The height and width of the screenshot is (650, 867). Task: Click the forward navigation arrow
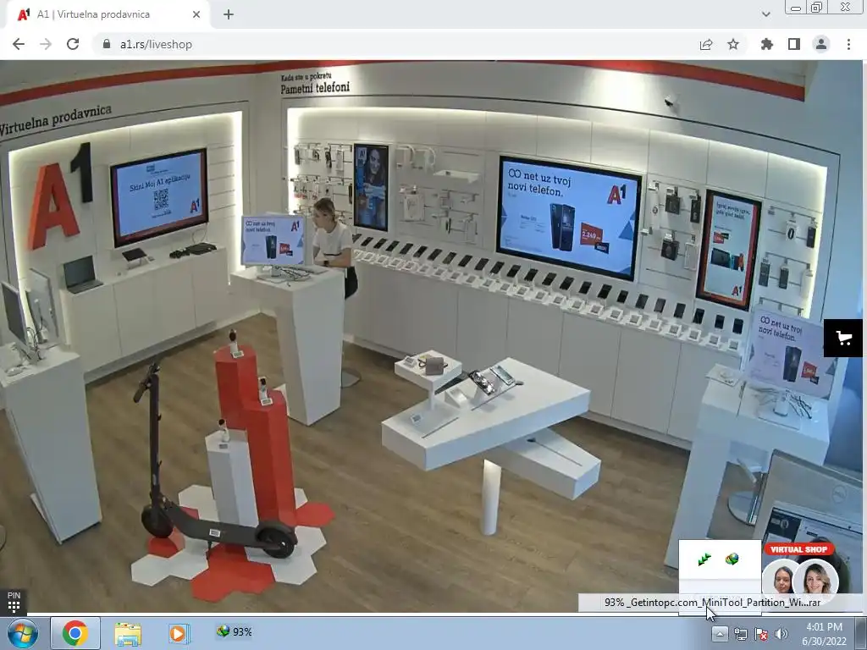[x=46, y=44]
